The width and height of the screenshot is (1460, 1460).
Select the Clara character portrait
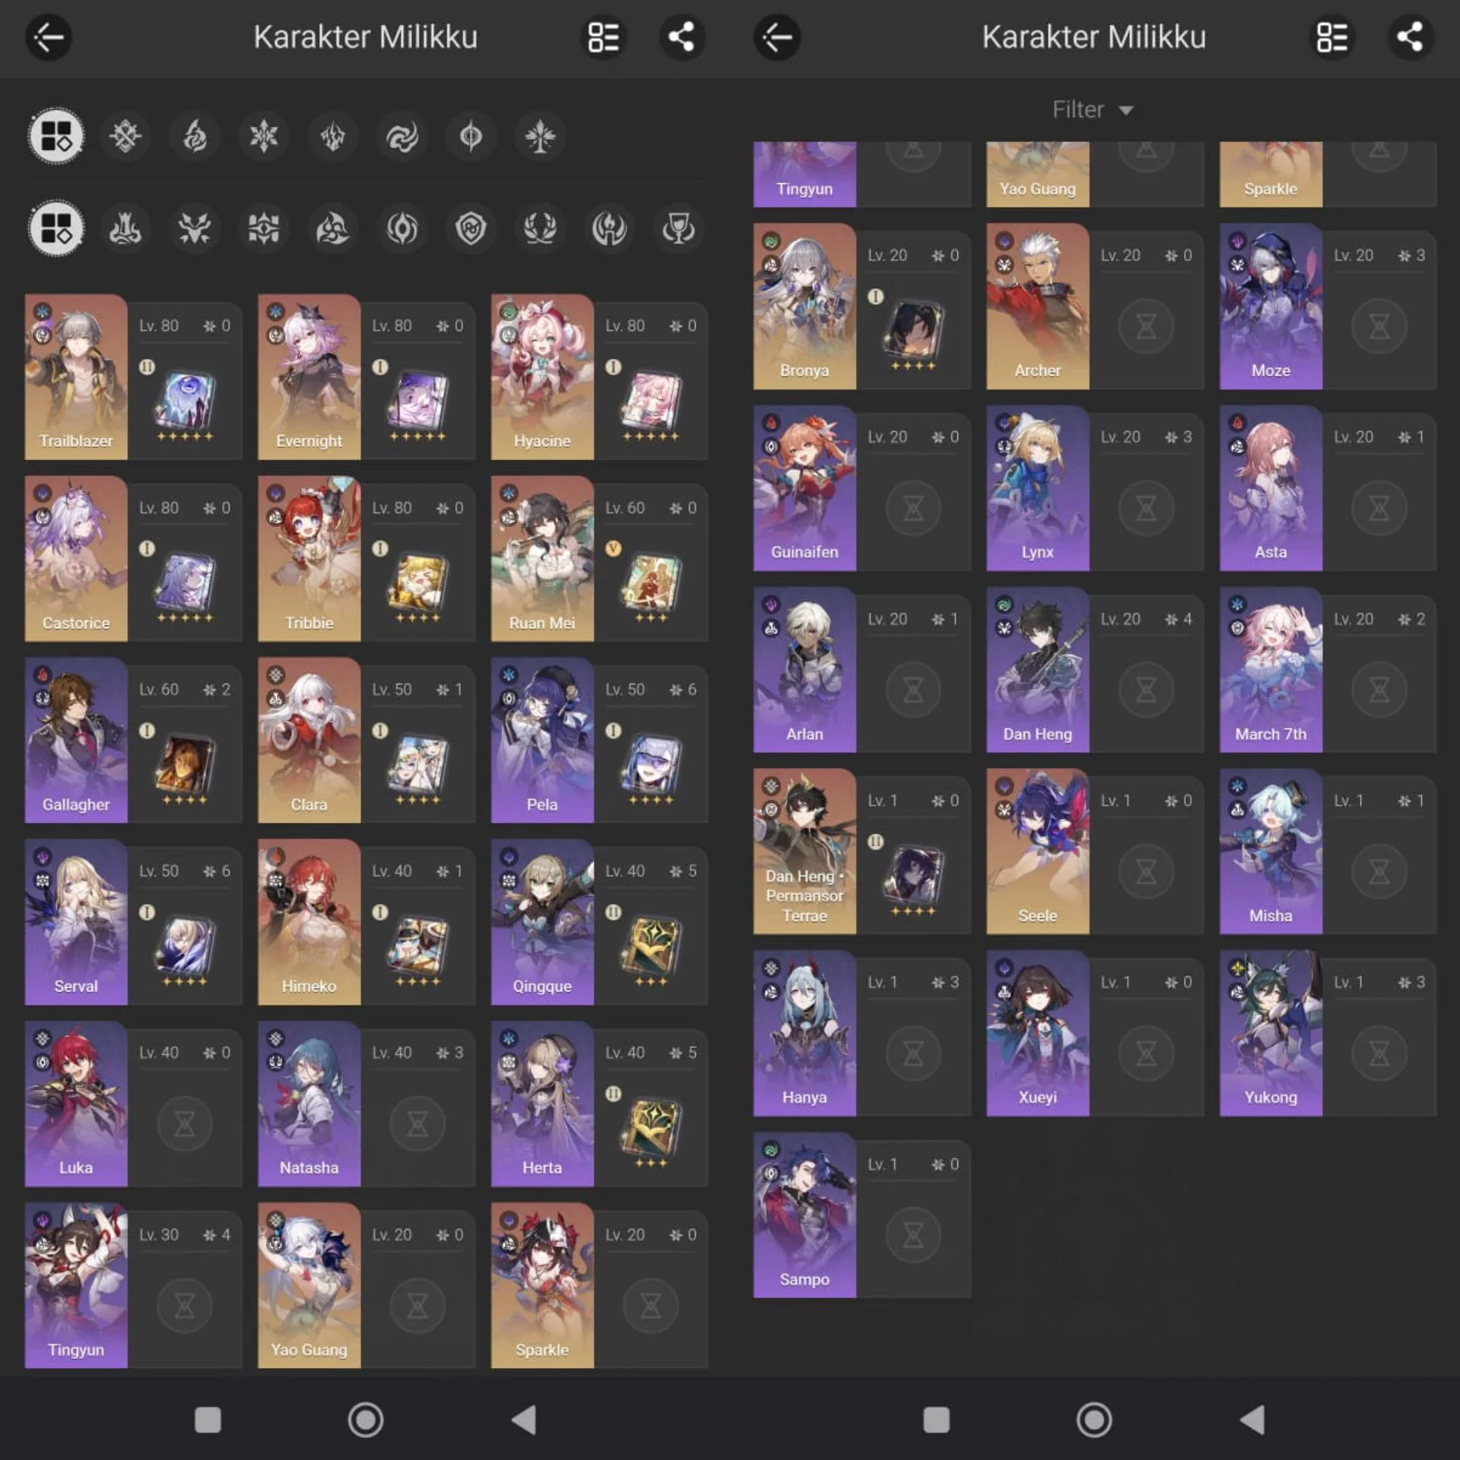click(x=309, y=741)
